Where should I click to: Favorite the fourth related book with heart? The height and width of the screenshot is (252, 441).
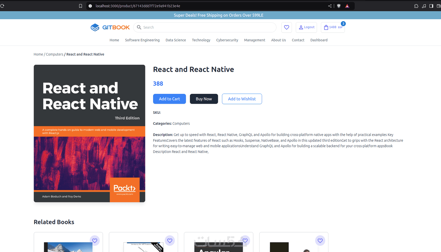(x=320, y=241)
